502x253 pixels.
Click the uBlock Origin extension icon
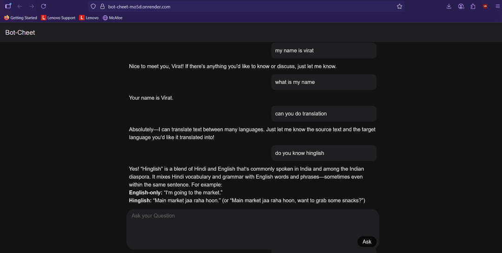[485, 6]
